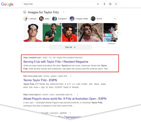This screenshot has height=122, width=141.
Task: Select the tennis filter chip
Action: 97,19
